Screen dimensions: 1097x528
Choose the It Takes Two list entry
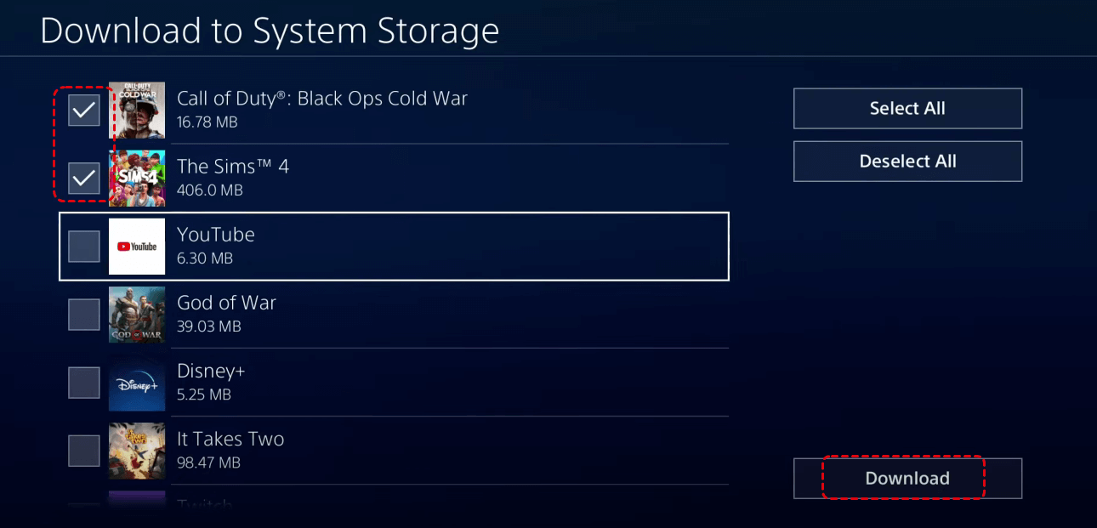point(394,451)
